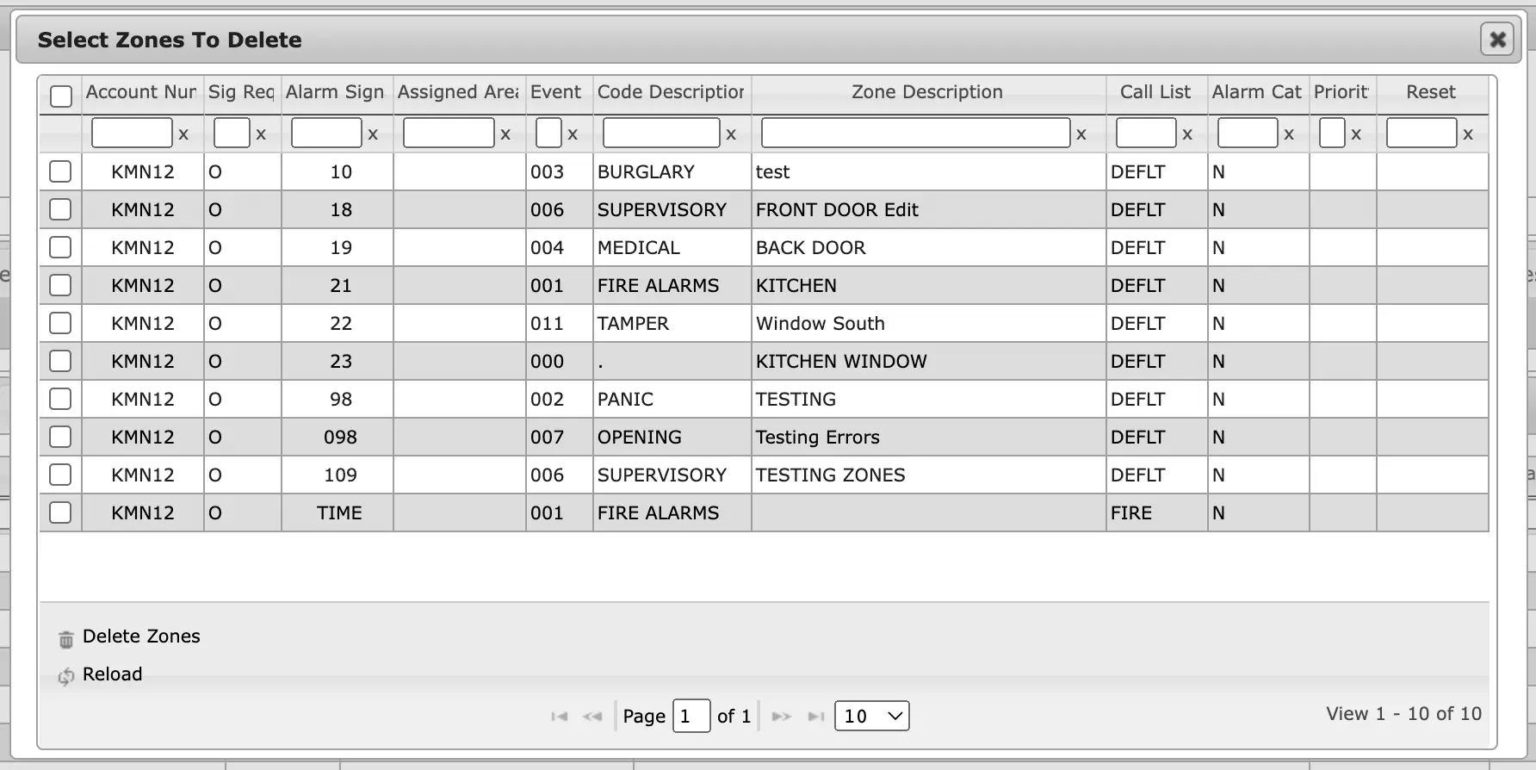Clear the Code Description filter with x
The image size is (1536, 770).
(x=731, y=134)
